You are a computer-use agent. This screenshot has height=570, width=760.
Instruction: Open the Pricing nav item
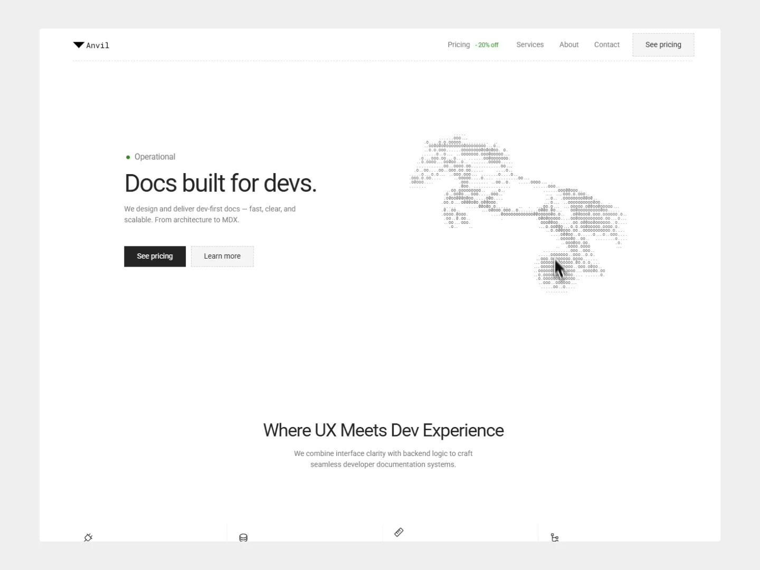(x=459, y=45)
